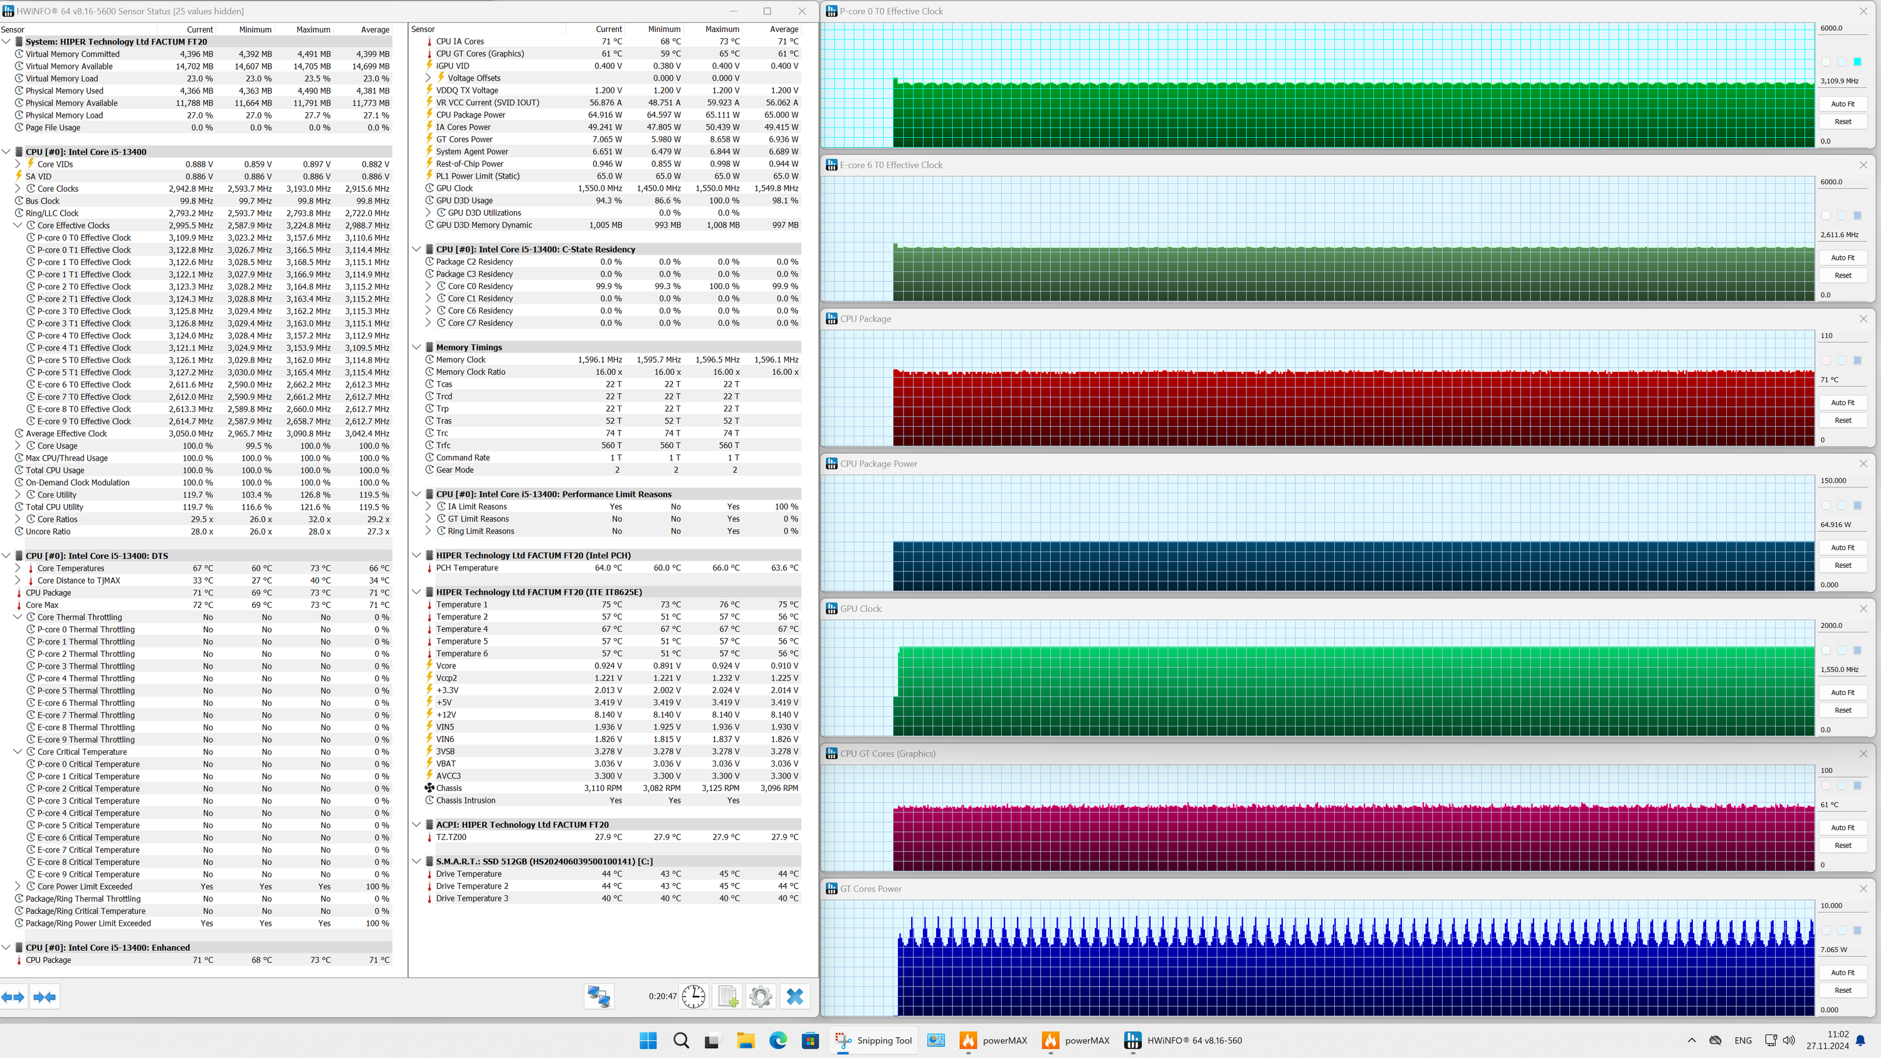This screenshot has width=1881, height=1058.
Task: Click the shrink columns inward-arrows icon
Action: (45, 997)
